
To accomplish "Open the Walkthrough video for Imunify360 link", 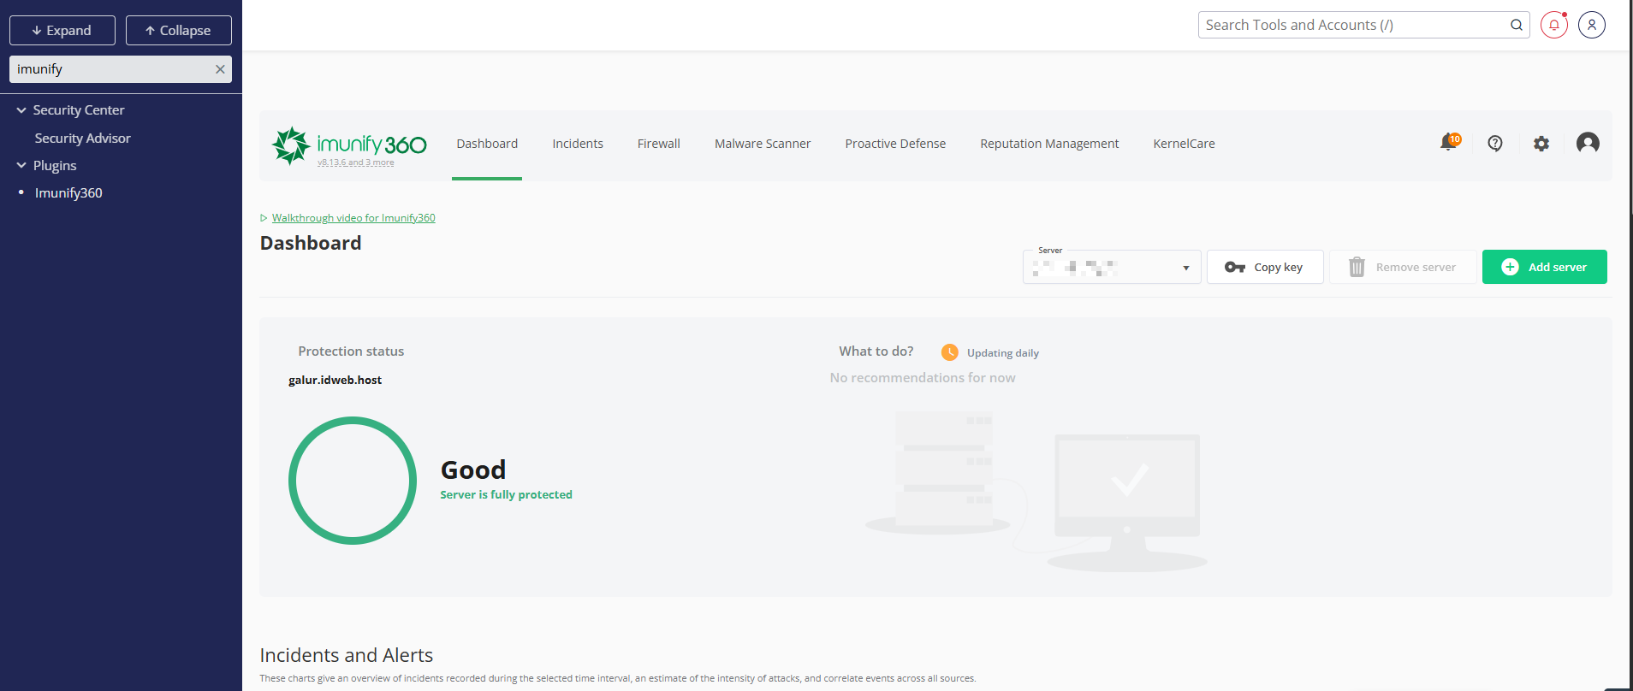I will 353,218.
